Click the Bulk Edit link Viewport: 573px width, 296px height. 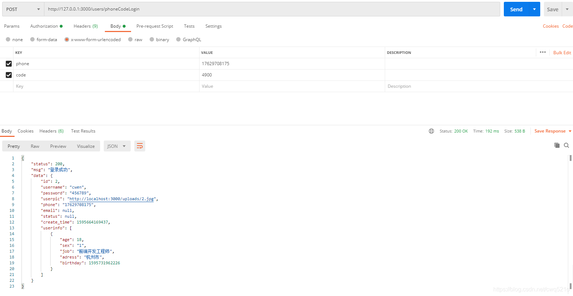(562, 53)
